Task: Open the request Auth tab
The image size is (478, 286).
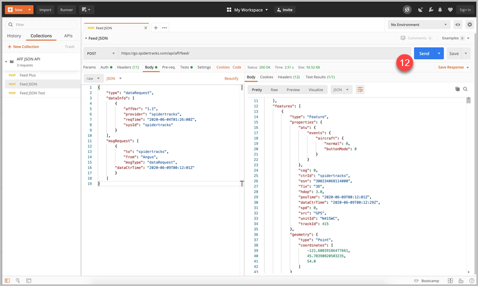Action: pyautogui.click(x=106, y=67)
